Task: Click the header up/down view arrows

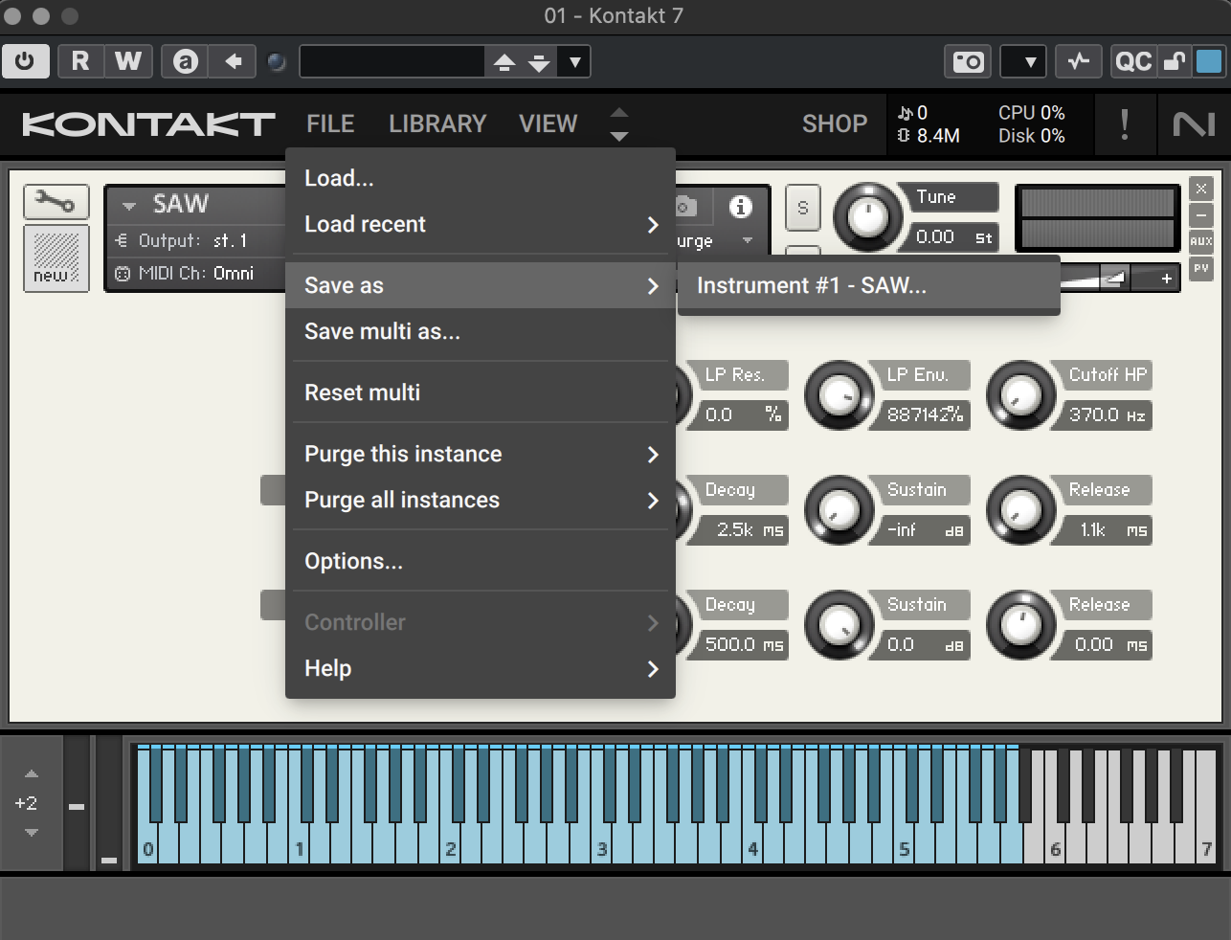Action: pyautogui.click(x=619, y=124)
